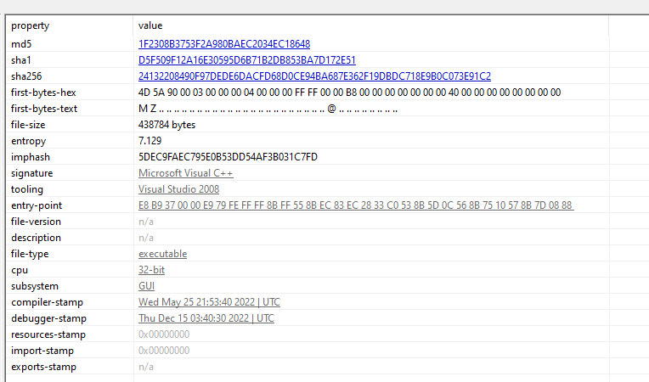Select the Visual Studio 2008 tooling link

coord(178,188)
